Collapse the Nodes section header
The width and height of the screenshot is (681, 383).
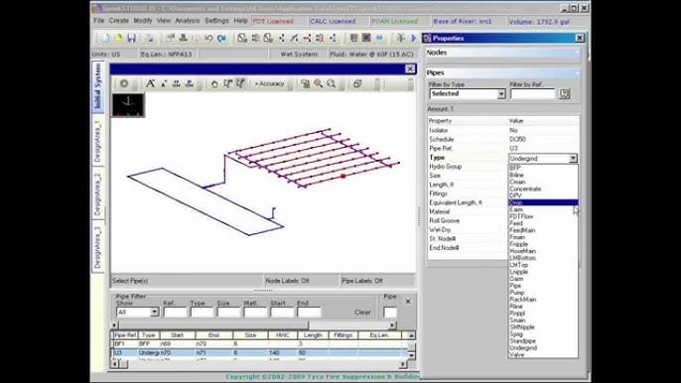pos(502,53)
